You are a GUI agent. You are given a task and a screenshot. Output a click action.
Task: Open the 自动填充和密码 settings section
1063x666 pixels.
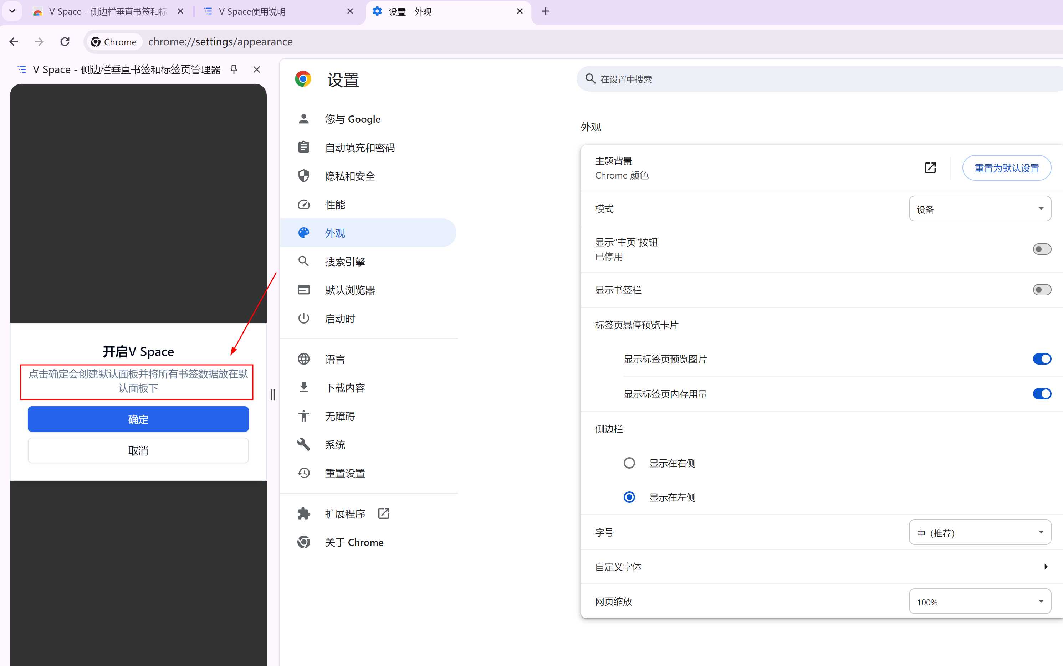coord(359,147)
